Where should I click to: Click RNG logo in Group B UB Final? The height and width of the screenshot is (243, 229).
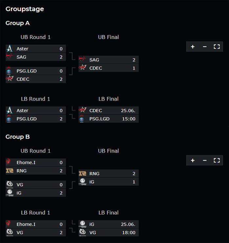(82, 174)
